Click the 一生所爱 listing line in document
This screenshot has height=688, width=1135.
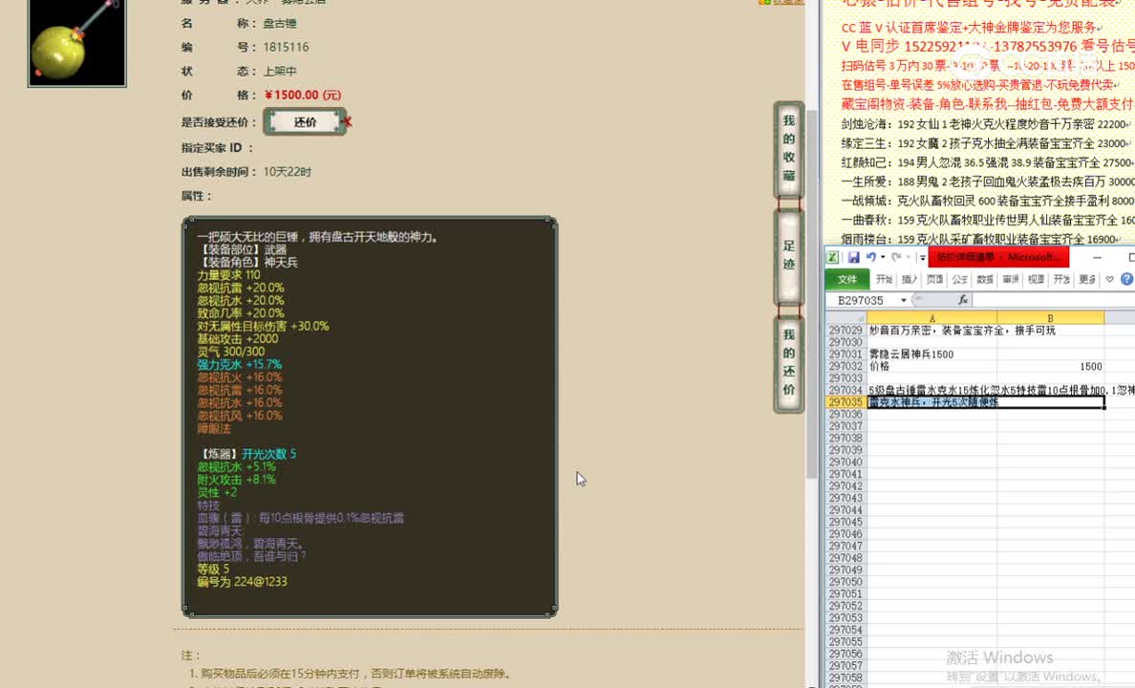pos(987,182)
